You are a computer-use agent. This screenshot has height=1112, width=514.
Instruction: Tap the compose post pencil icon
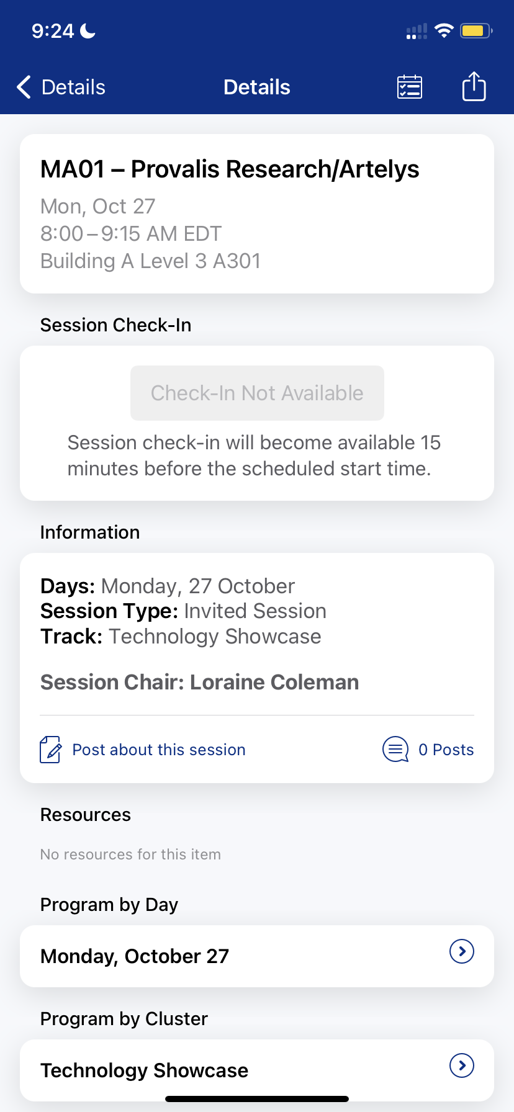50,750
